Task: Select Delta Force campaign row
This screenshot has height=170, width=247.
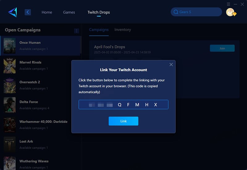Action: tap(40, 105)
